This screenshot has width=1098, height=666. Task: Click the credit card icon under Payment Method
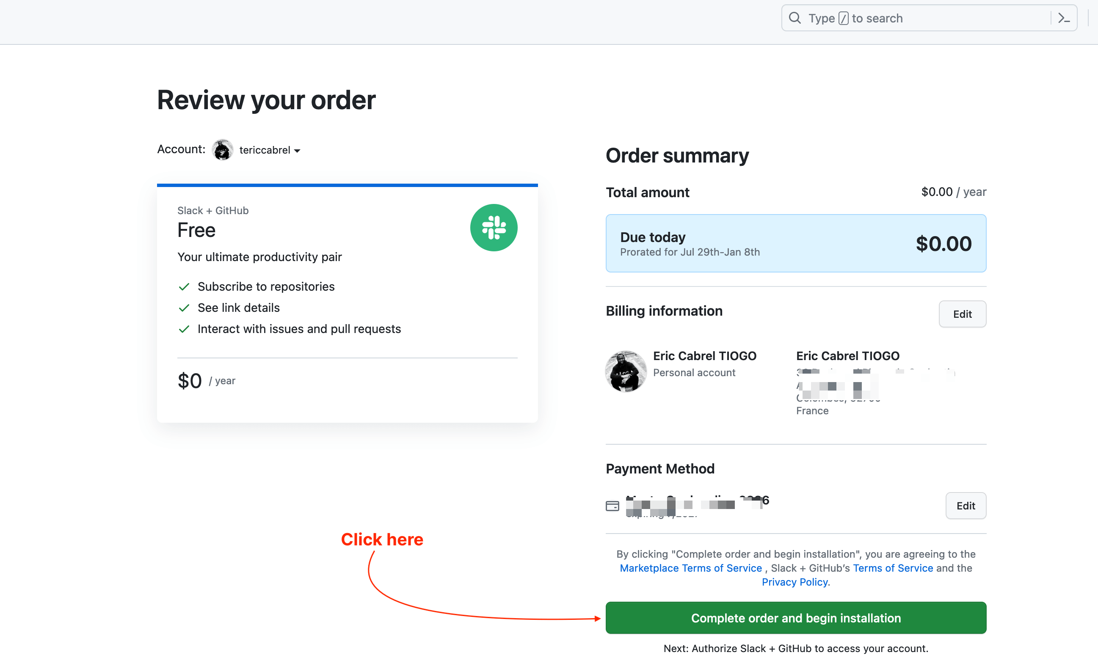[613, 506]
